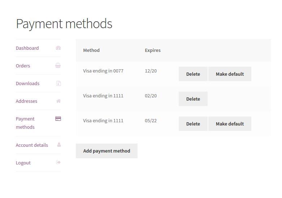The height and width of the screenshot is (198, 282).
Task: Click the Account details user icon
Action: [x=58, y=145]
